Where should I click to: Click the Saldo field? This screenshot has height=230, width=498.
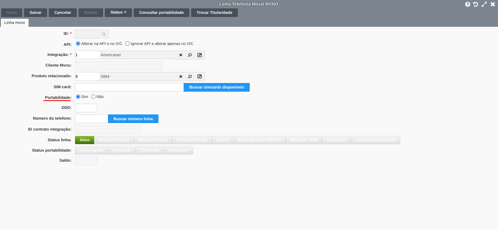pos(86,161)
